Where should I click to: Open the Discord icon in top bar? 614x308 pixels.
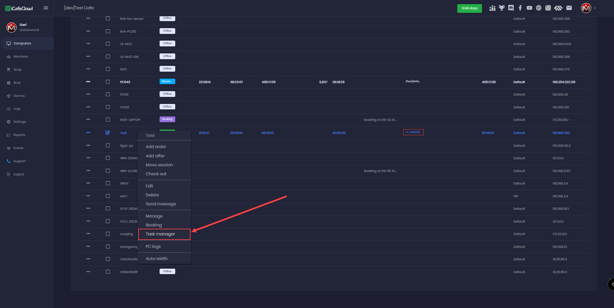[511, 8]
